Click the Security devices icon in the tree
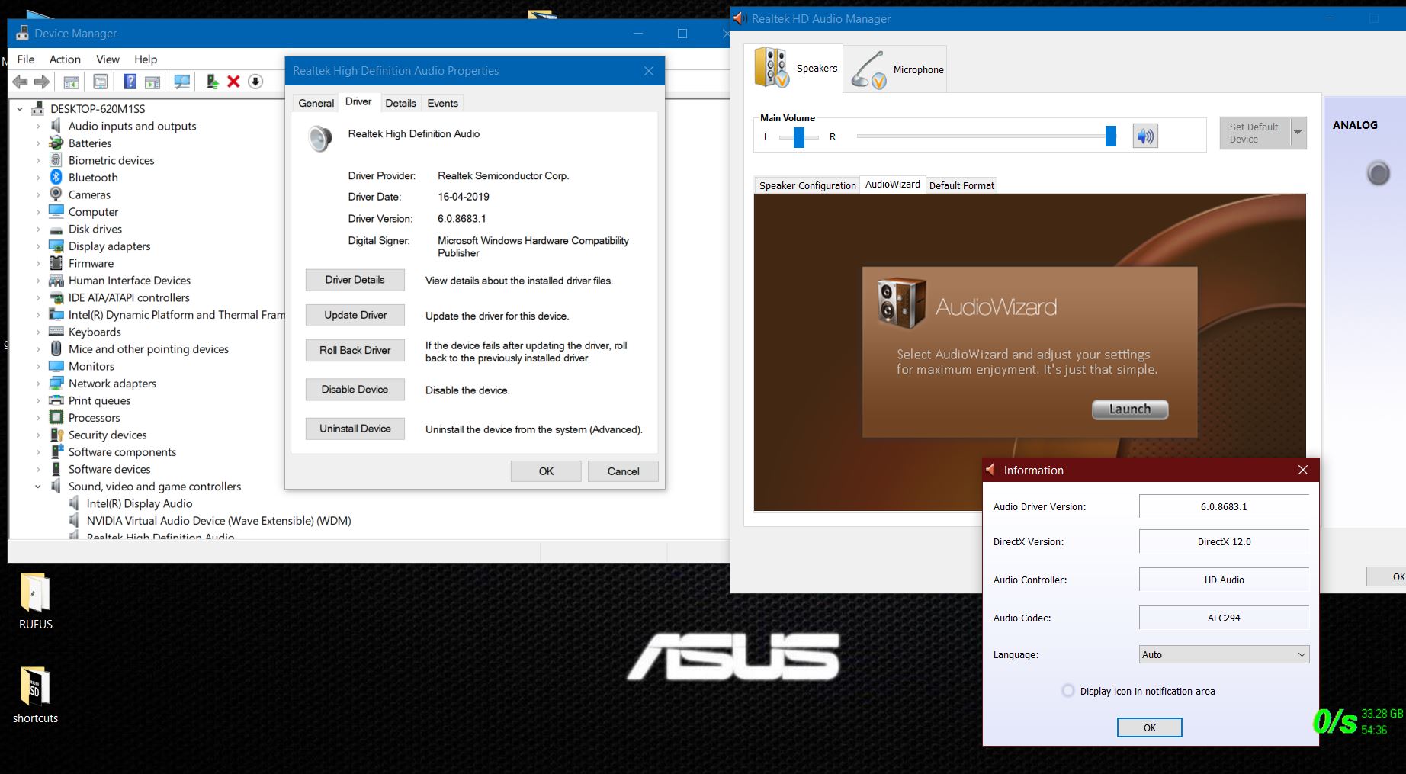The image size is (1406, 774). click(x=56, y=435)
